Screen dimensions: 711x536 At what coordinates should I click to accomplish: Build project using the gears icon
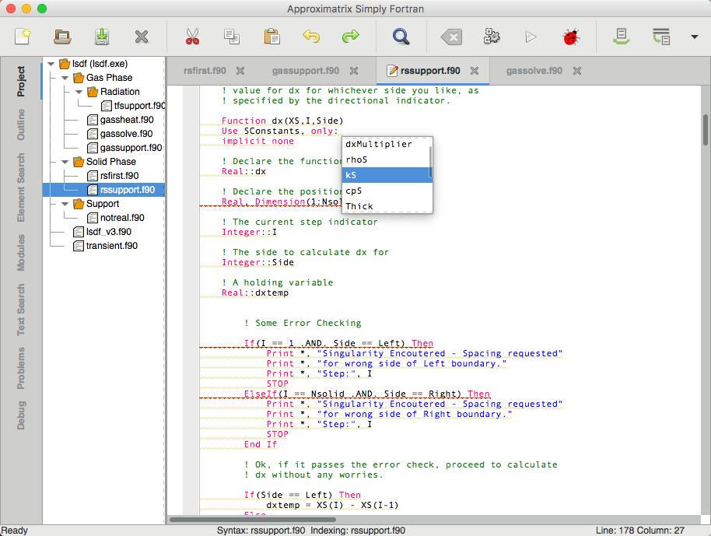492,37
